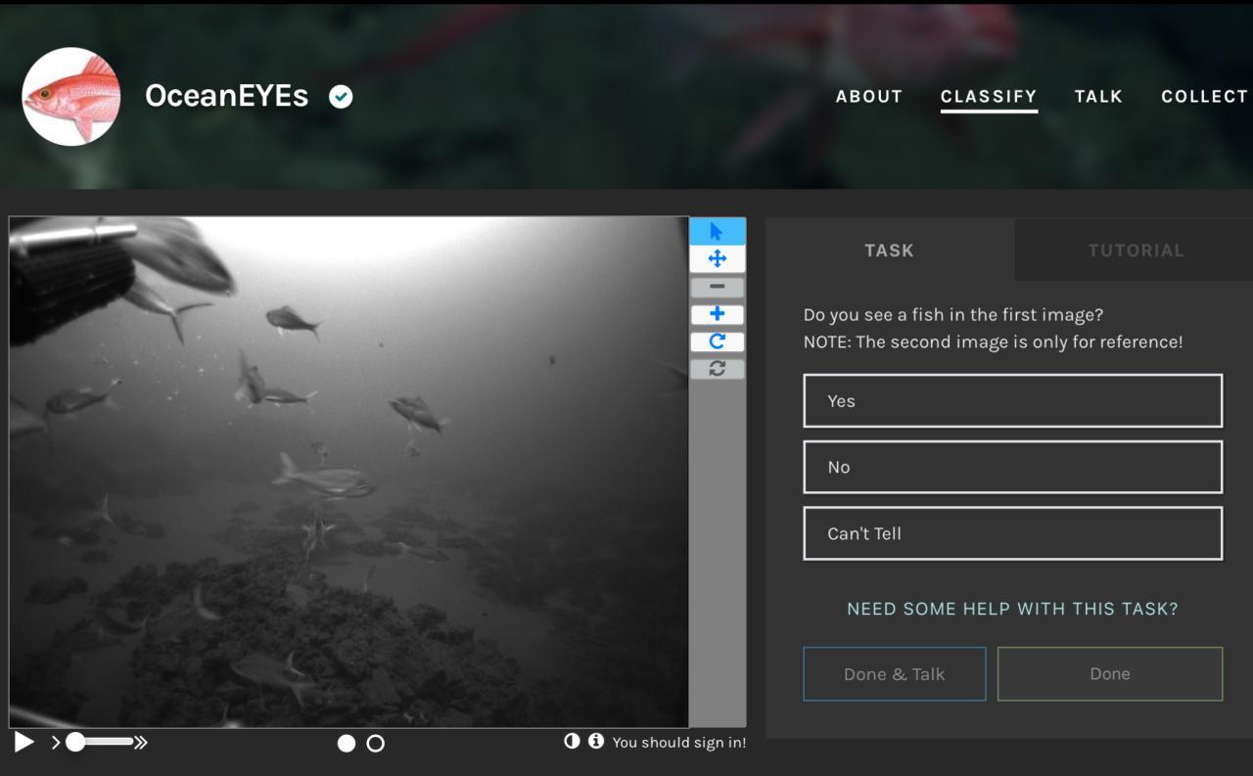Open NEED SOME HELP WITH THIS TASK link
The height and width of the screenshot is (776, 1253).
click(x=1012, y=609)
